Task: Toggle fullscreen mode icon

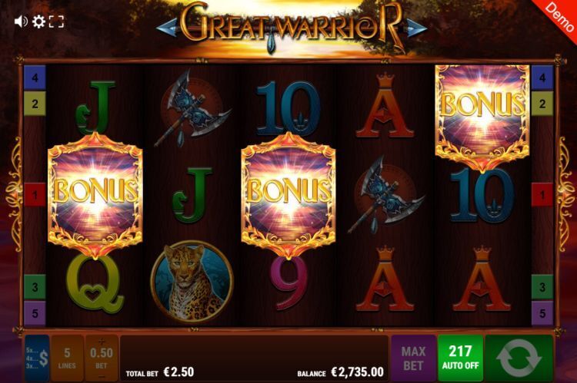Action: point(56,21)
